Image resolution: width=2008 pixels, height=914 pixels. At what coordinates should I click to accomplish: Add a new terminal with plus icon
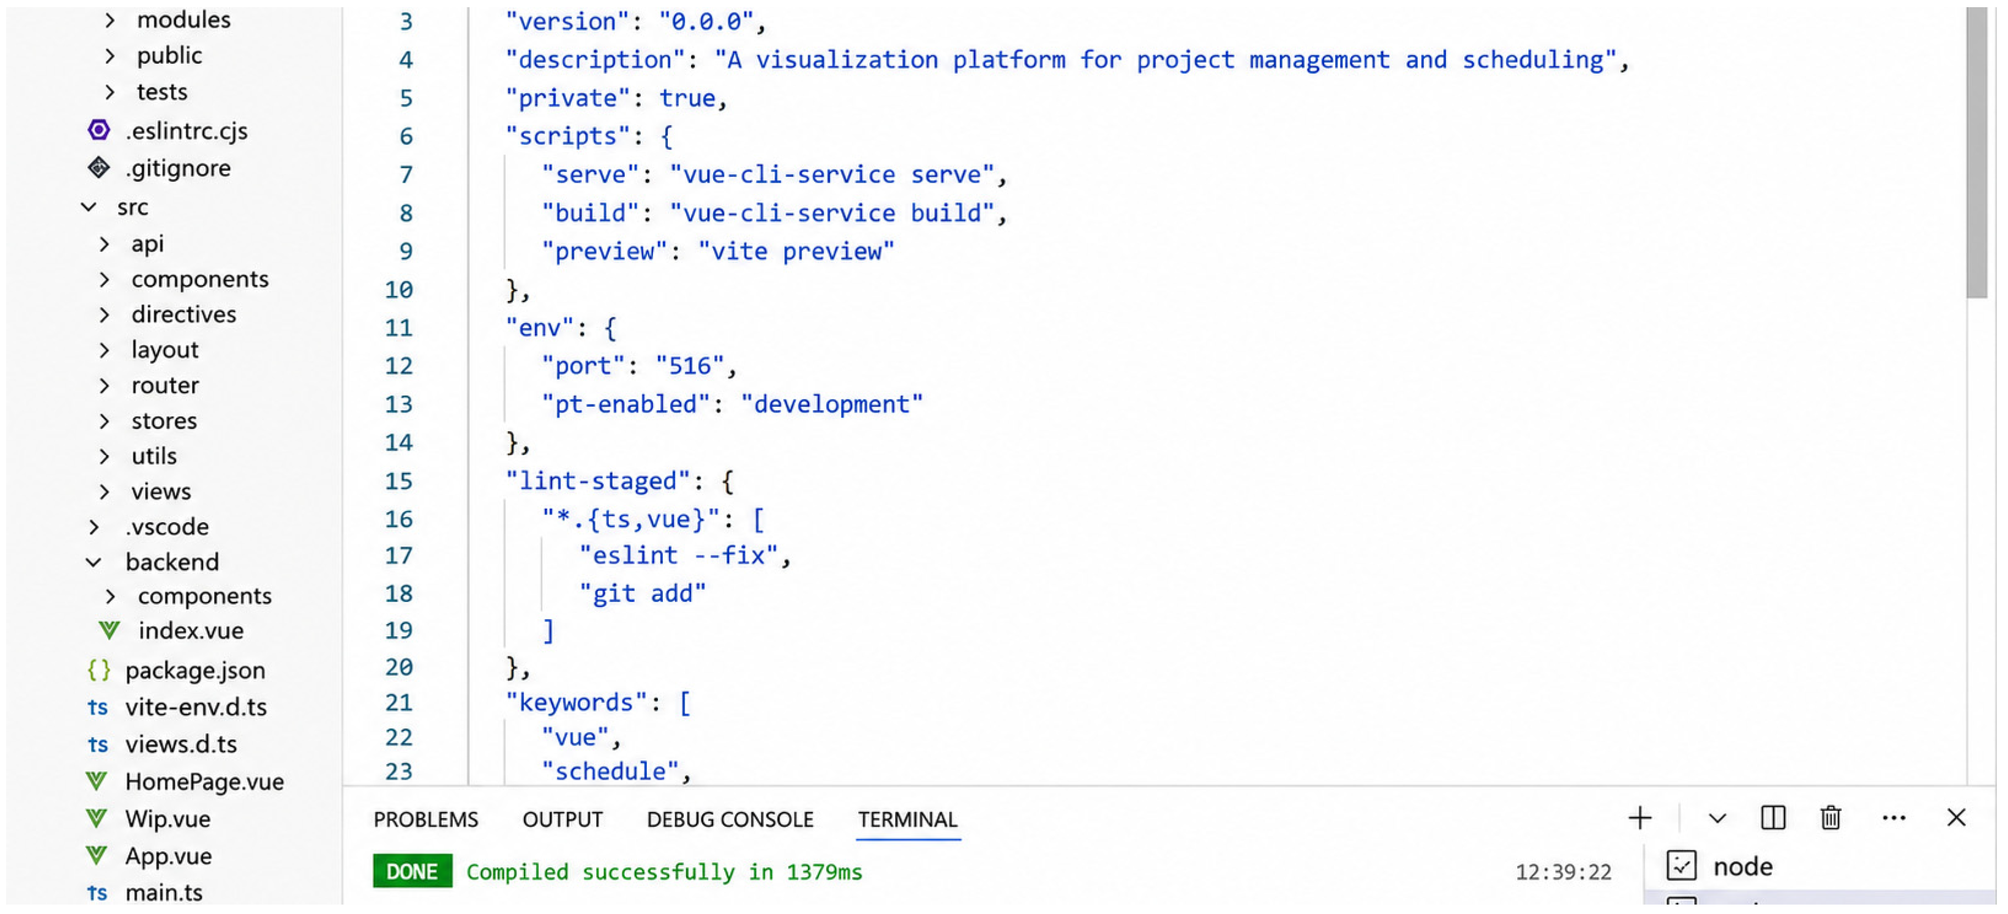tap(1640, 818)
